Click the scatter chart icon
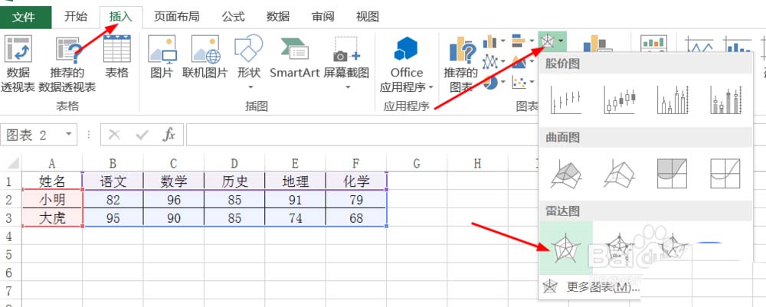766x307 pixels. point(519,83)
